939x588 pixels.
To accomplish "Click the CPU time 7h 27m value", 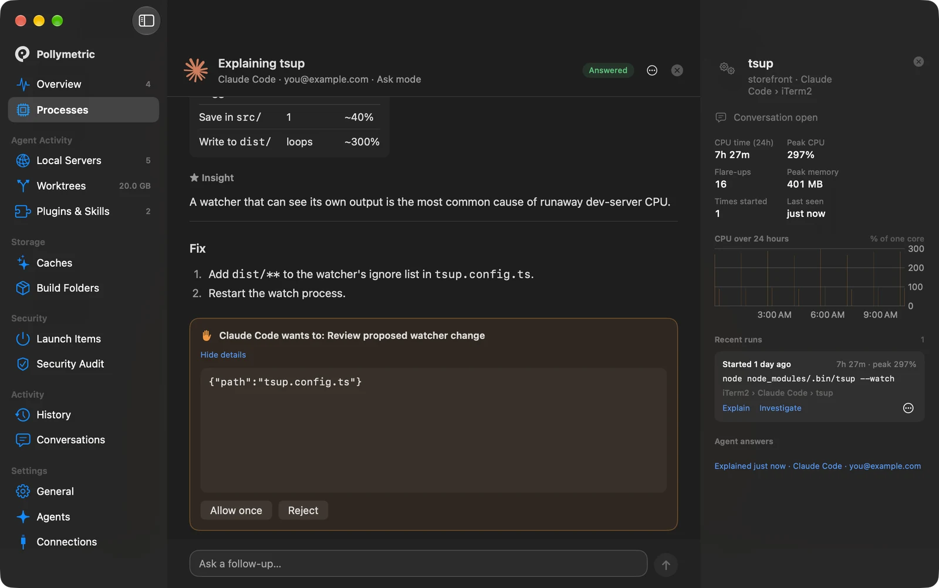I will point(732,155).
